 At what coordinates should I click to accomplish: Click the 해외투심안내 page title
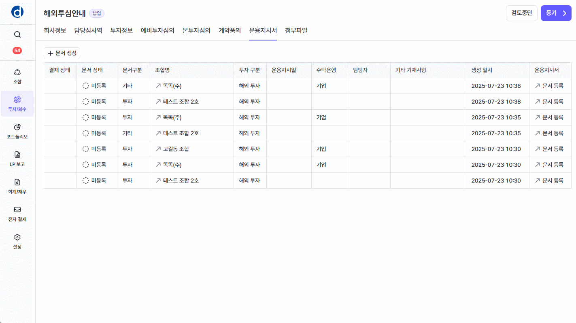click(65, 13)
